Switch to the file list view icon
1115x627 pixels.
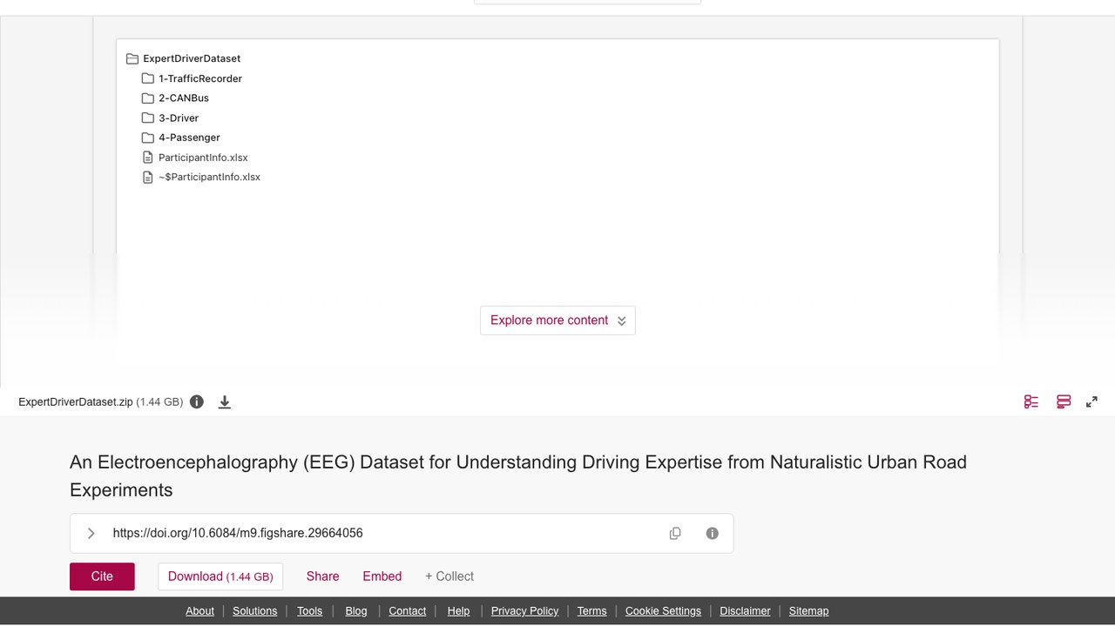(1031, 401)
